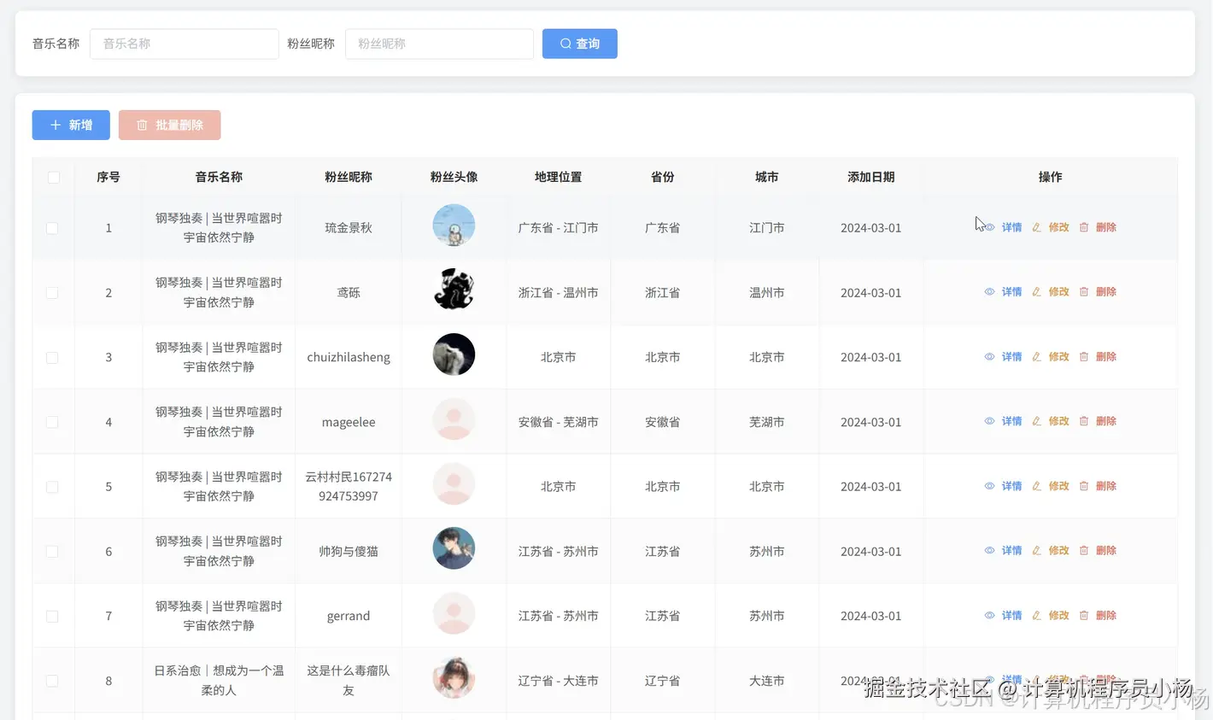Click the 修改 link for 云村村民 row 5
The width and height of the screenshot is (1213, 720).
(x=1059, y=485)
